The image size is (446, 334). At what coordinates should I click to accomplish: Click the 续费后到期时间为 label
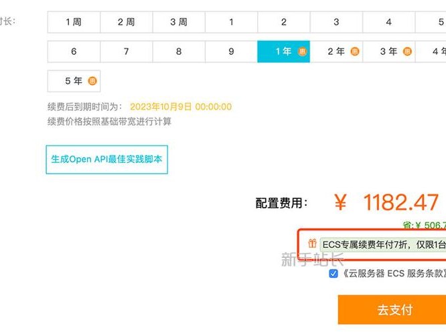click(x=85, y=107)
